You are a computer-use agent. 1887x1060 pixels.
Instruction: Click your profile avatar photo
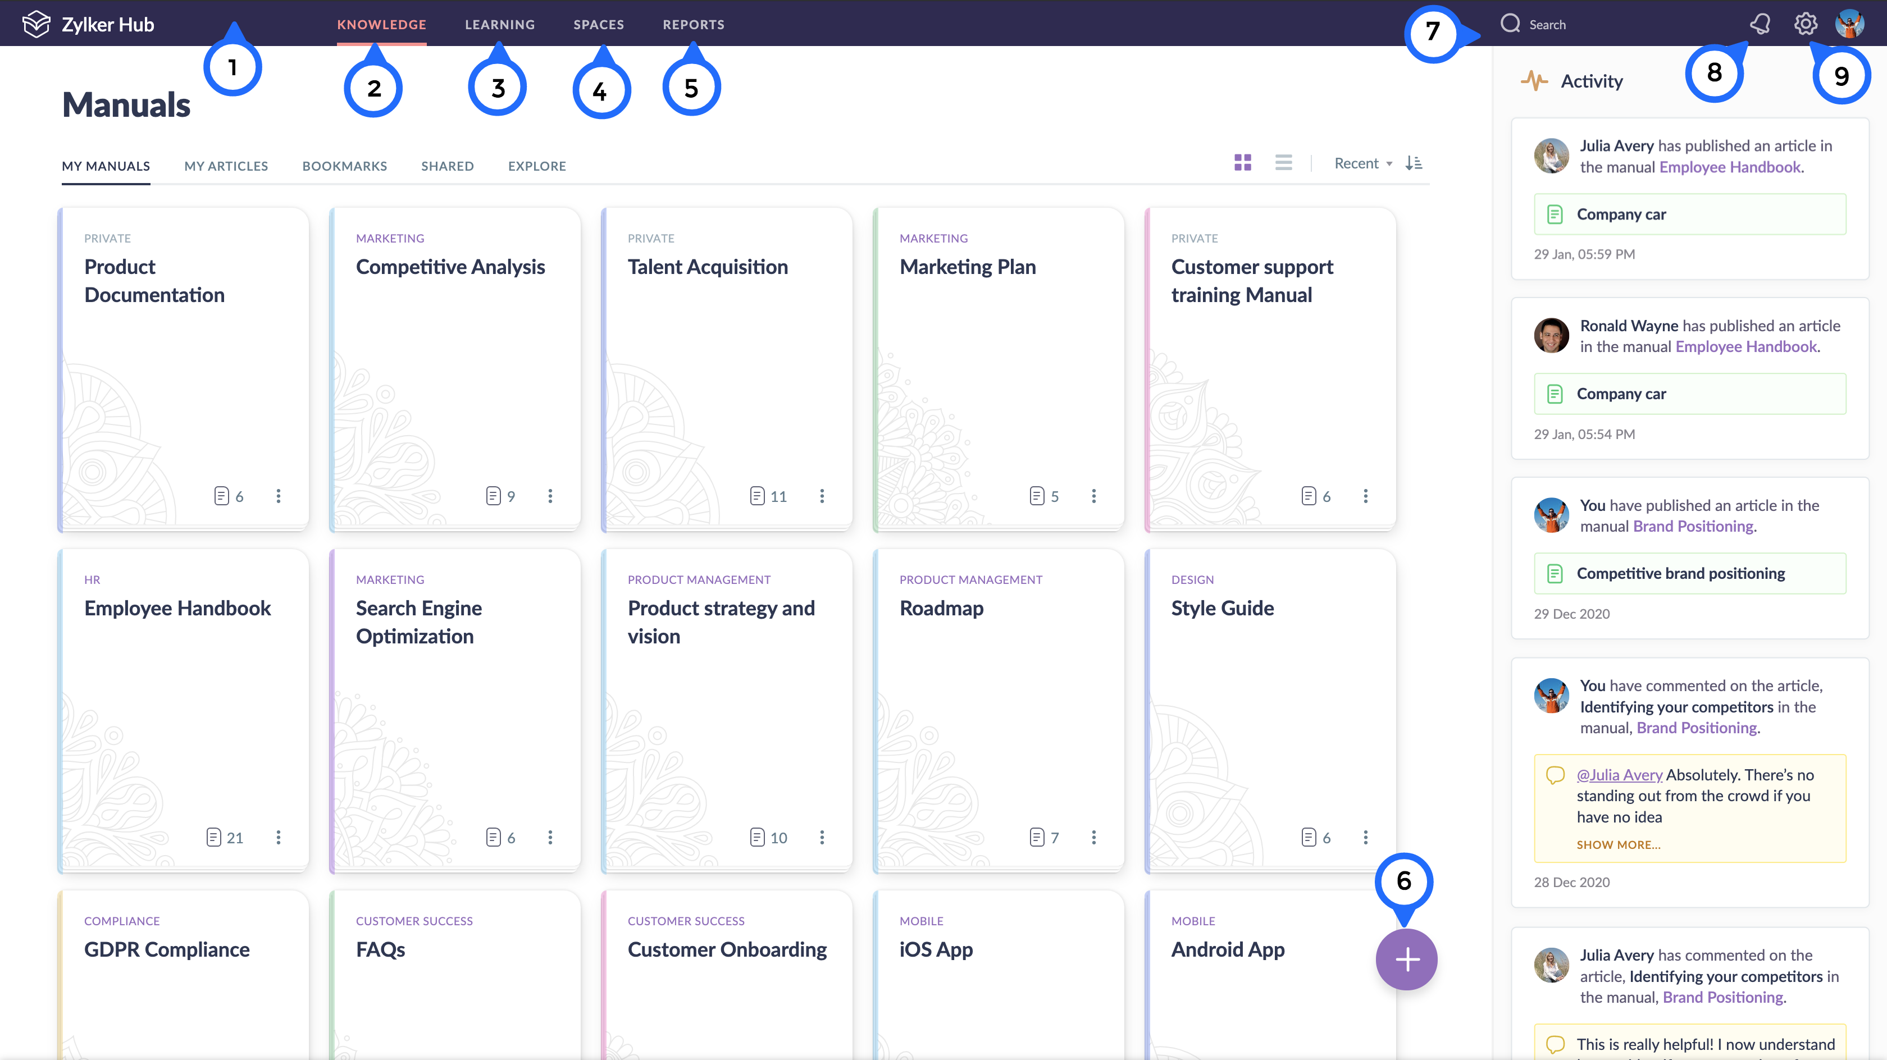tap(1852, 24)
